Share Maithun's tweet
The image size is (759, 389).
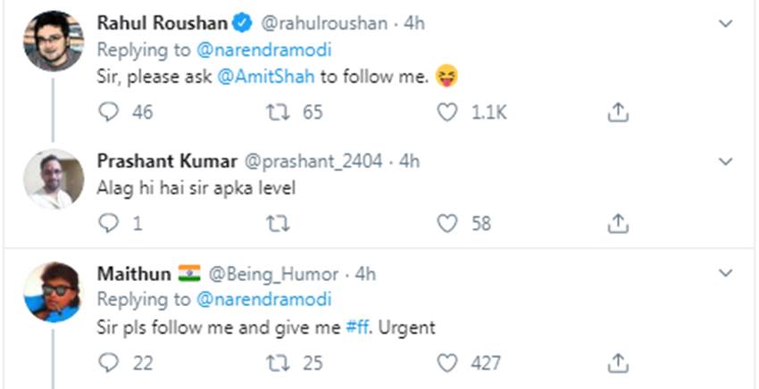click(616, 363)
